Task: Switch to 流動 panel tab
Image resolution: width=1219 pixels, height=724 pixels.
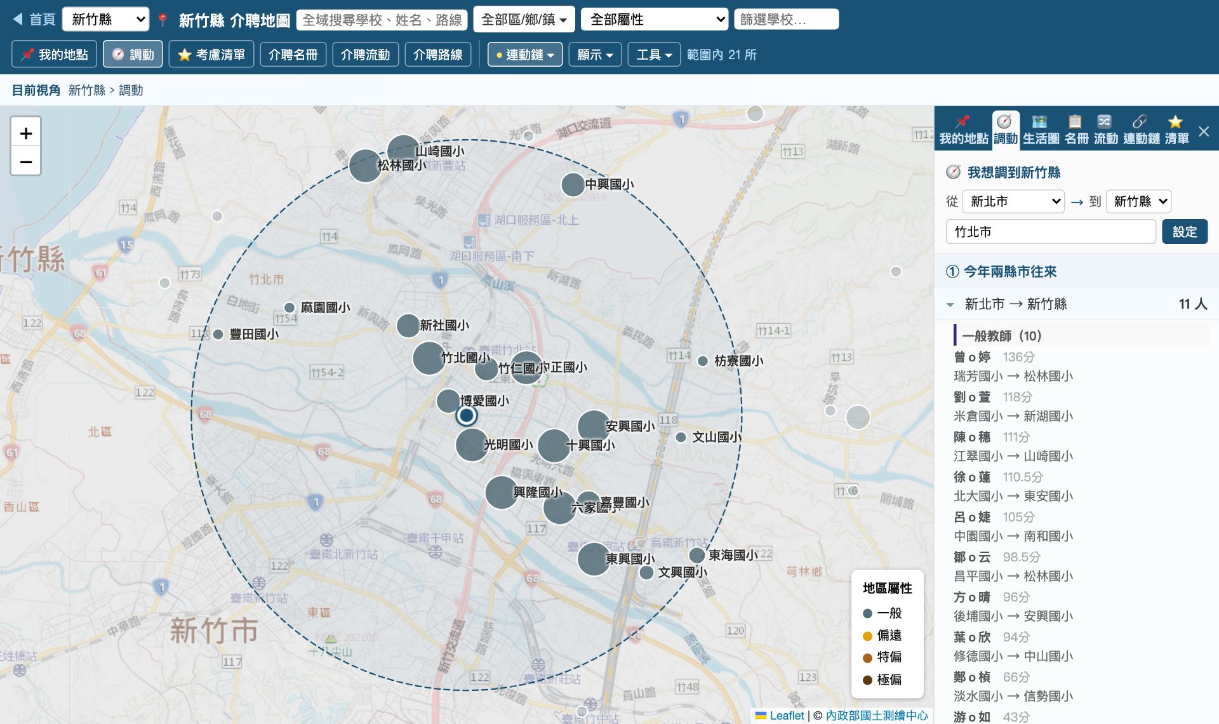Action: 1105,130
